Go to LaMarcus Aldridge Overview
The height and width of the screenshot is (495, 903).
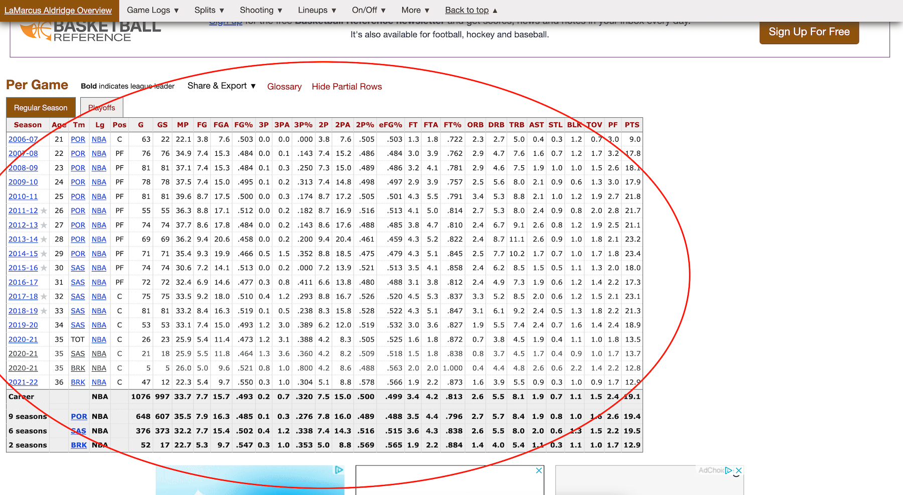[58, 11]
